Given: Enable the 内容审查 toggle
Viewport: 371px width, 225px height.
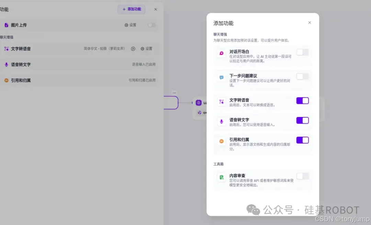Looking at the screenshot, I should (303, 176).
